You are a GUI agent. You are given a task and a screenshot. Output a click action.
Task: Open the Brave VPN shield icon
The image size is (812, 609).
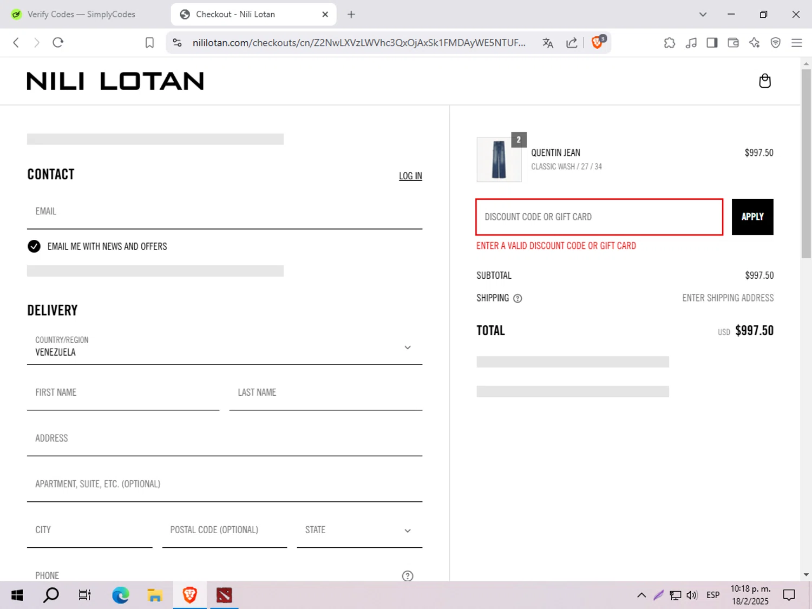click(x=776, y=43)
